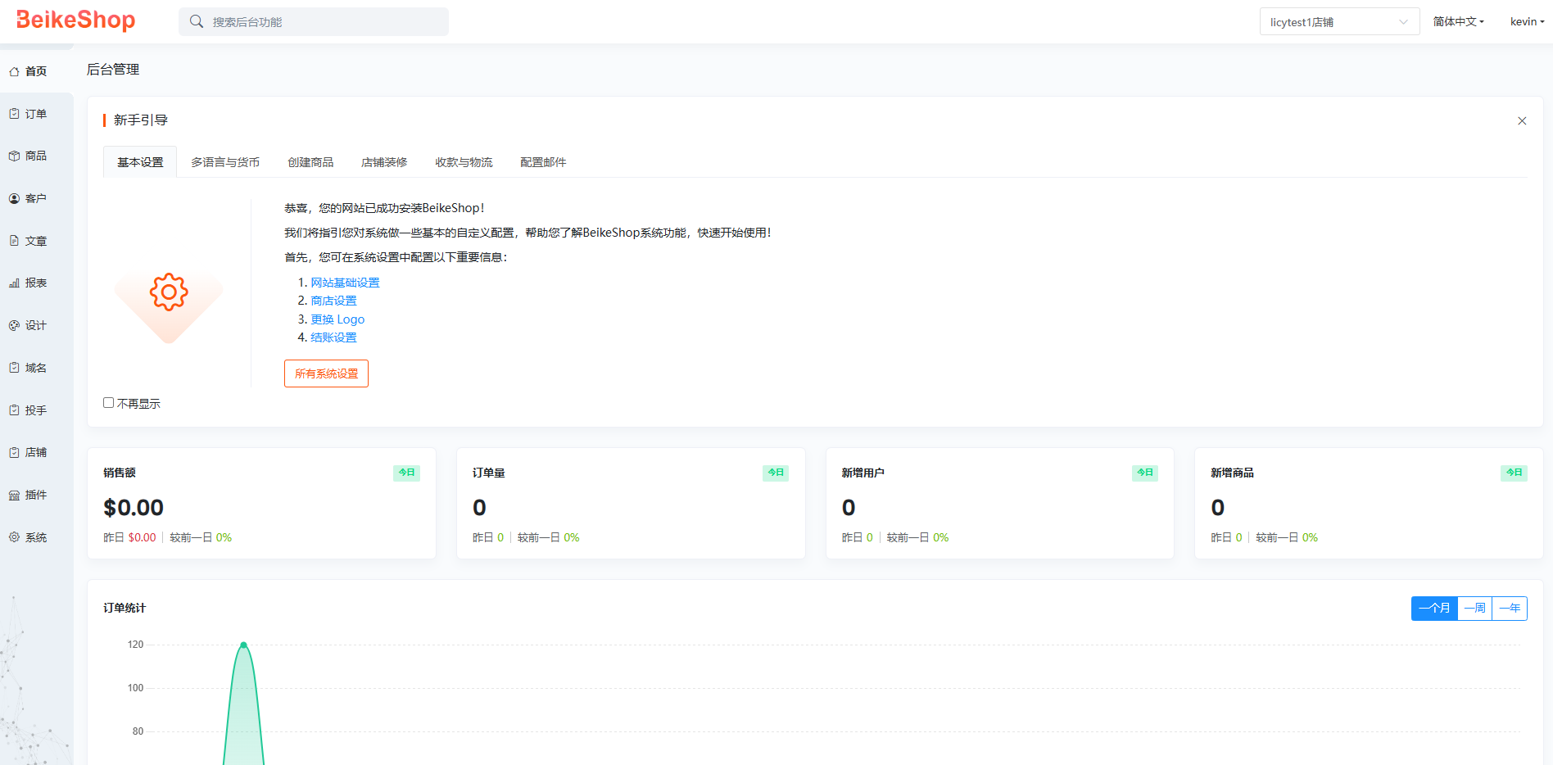Click the icon beside 投手

click(x=14, y=410)
